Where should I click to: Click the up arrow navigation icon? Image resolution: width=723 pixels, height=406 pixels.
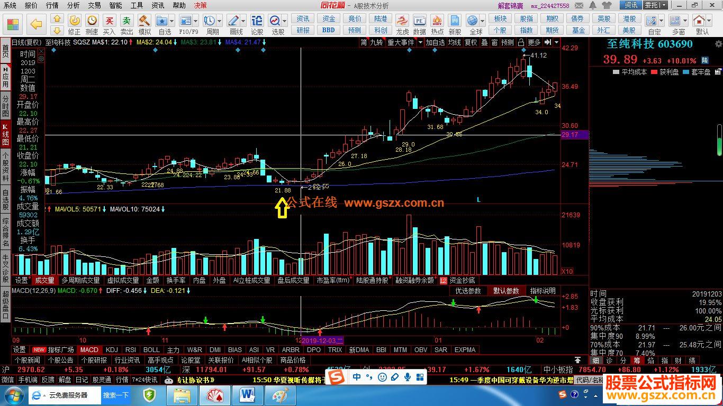point(58,19)
